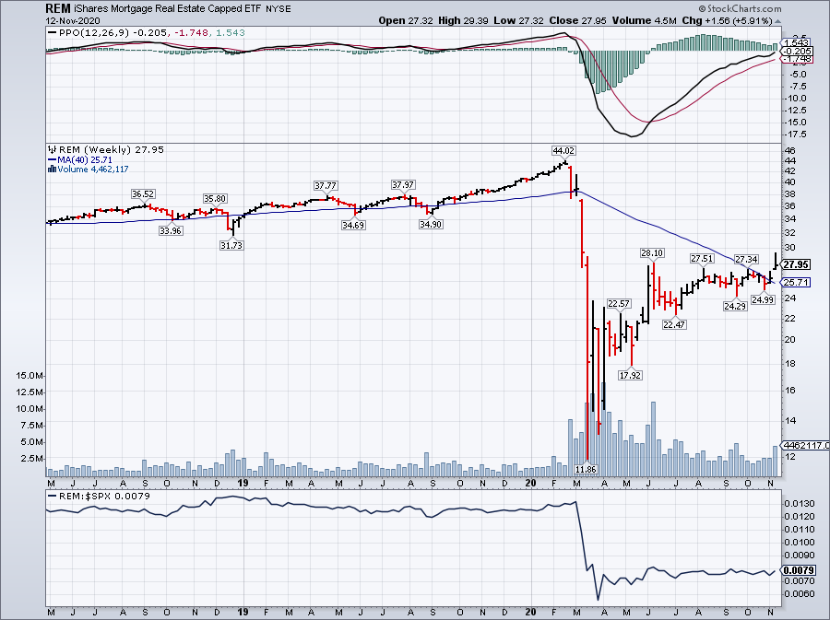Screen dimensions: 830x620
Task: Click the REM (Weekly) 27.95 legend
Action: (112, 149)
